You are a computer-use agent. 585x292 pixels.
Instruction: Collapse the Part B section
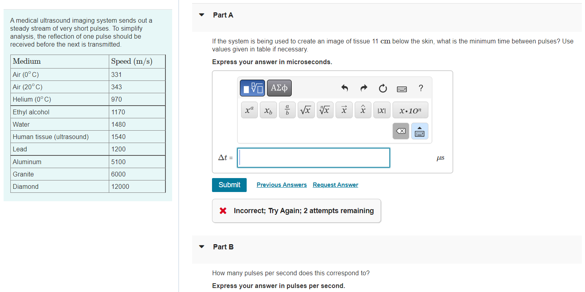coord(202,247)
